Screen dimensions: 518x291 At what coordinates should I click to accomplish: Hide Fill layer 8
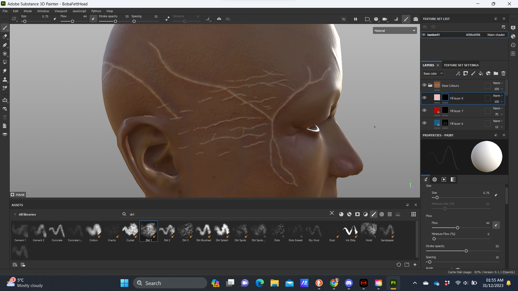point(424,98)
